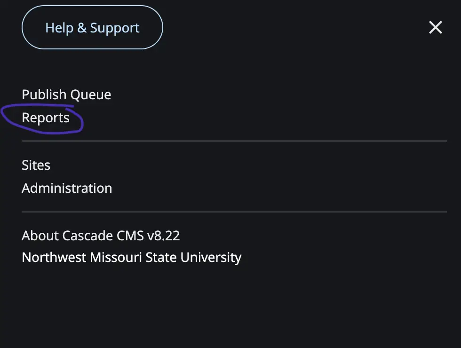This screenshot has height=348, width=461.
Task: Dismiss the navigation panel using the X
Action: (436, 27)
